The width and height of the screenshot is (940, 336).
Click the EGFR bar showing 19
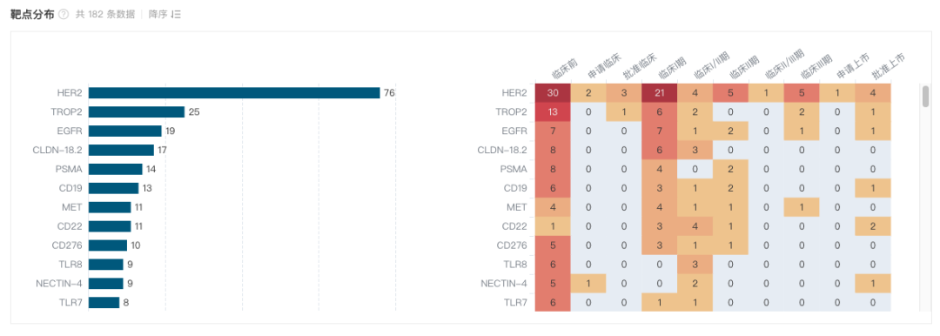tap(125, 131)
